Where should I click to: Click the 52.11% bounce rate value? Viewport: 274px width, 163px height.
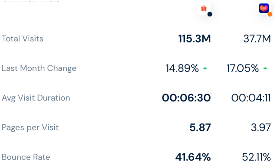[x=256, y=157]
